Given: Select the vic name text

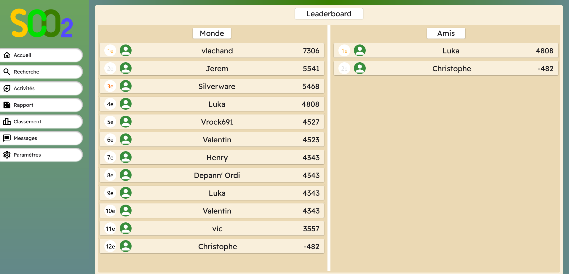Looking at the screenshot, I should coord(217,229).
